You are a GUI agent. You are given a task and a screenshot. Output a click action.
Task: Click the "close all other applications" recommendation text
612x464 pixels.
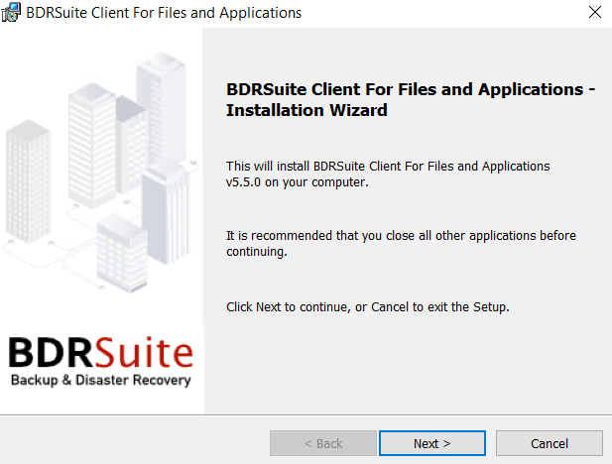pyautogui.click(x=401, y=244)
